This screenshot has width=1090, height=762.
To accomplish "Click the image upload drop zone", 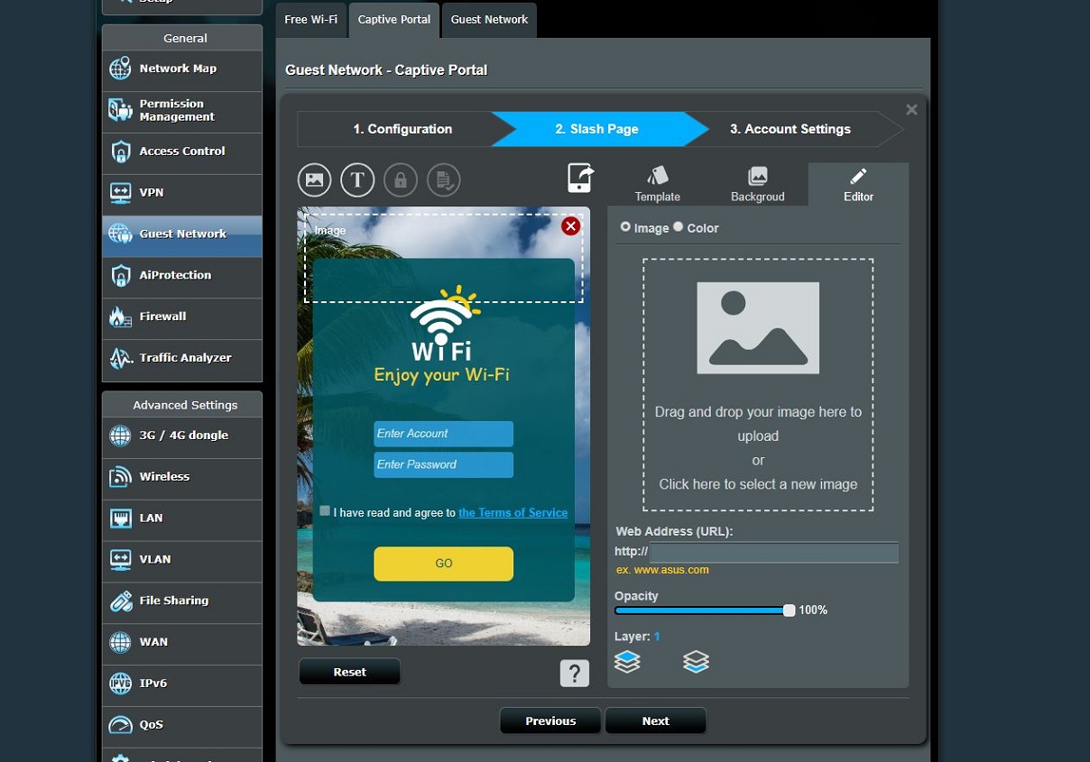I will click(x=758, y=385).
